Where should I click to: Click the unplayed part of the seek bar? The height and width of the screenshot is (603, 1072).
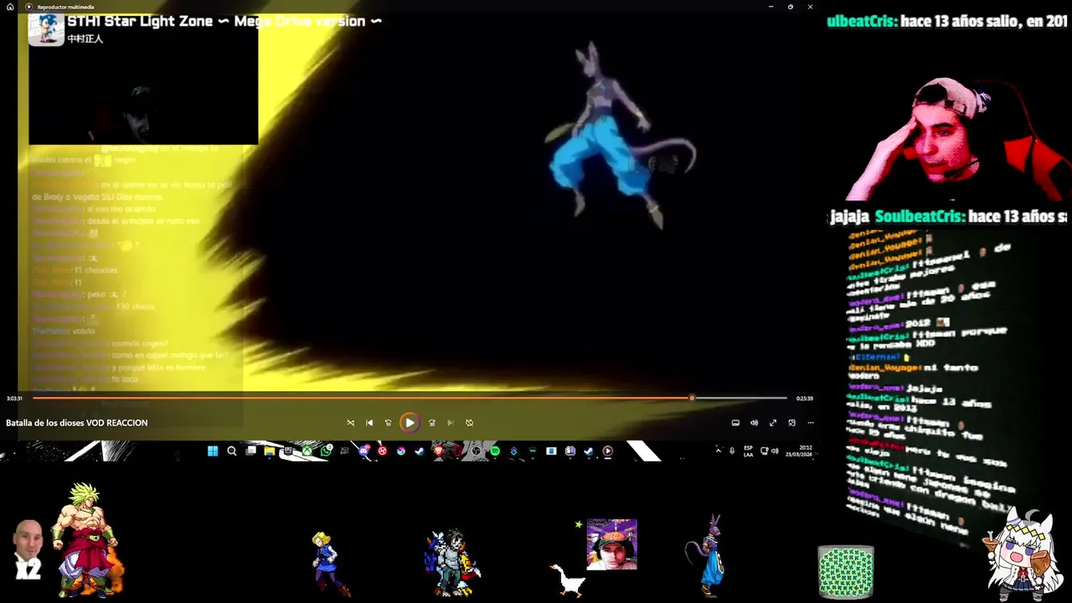[741, 398]
